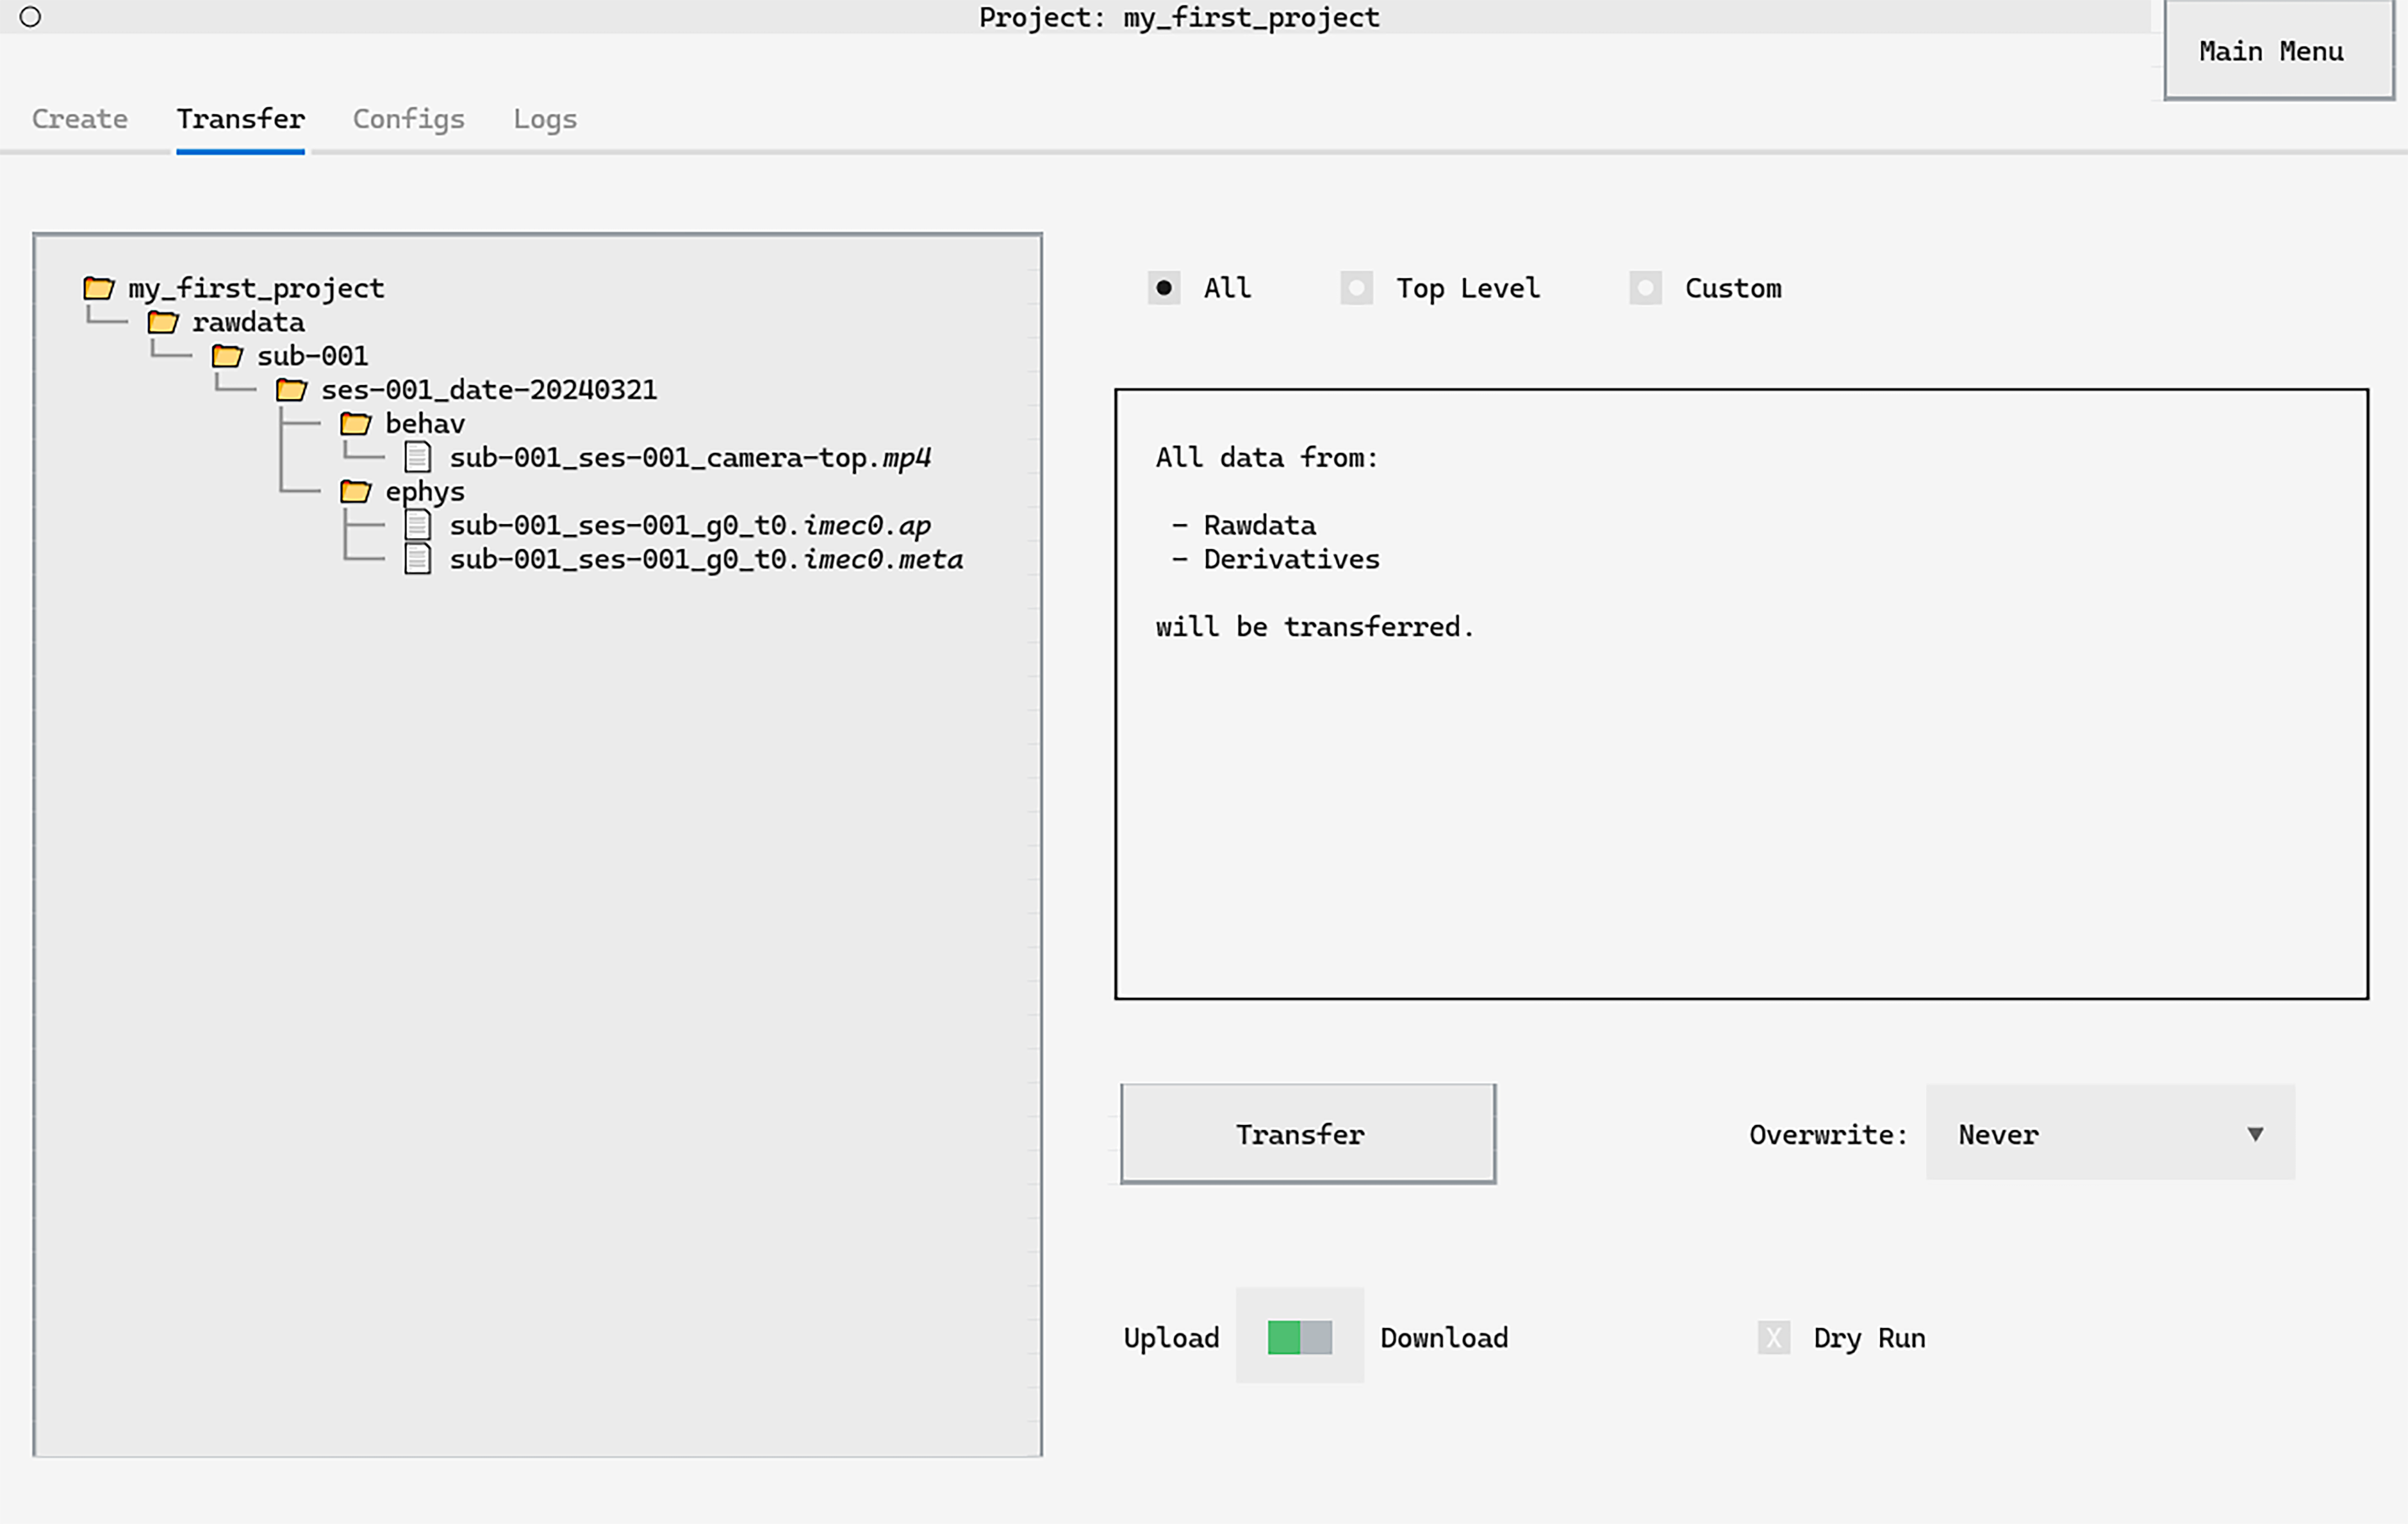
Task: Click the my_first_project root folder icon
Action: coord(98,289)
